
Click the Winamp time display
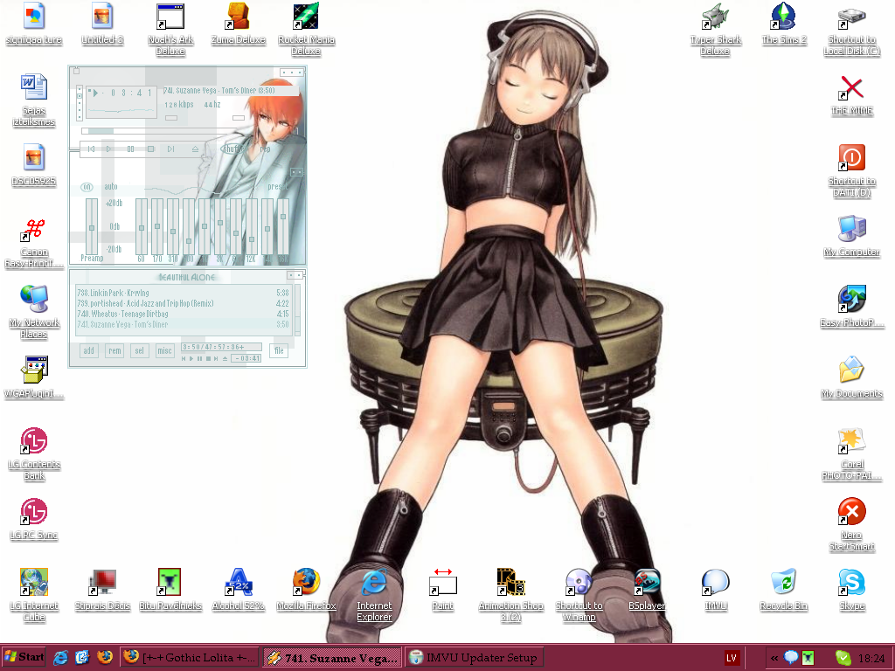131,93
